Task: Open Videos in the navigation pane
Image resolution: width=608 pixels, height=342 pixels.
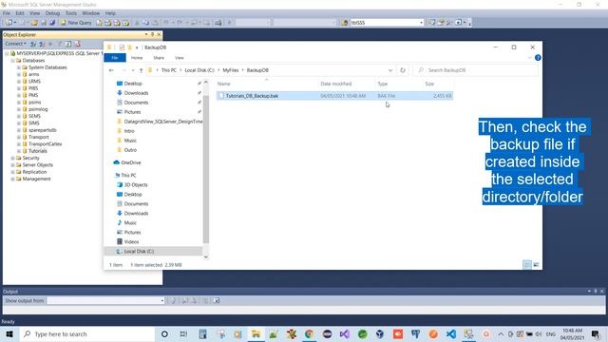Action: [x=128, y=241]
